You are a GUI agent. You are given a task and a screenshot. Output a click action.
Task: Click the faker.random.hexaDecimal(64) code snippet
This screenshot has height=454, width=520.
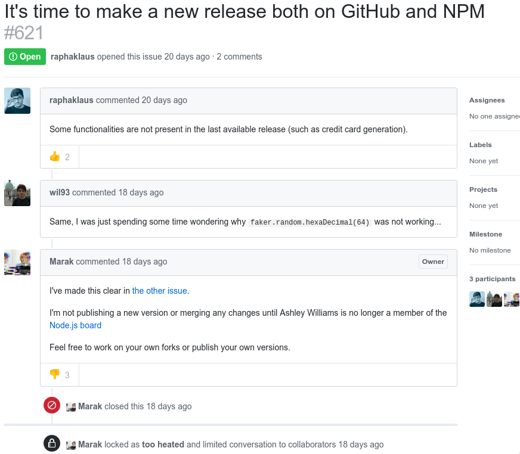coord(309,222)
